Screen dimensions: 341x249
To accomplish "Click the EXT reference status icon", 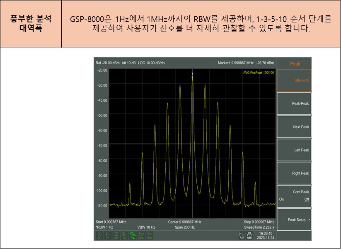I will [99, 235].
